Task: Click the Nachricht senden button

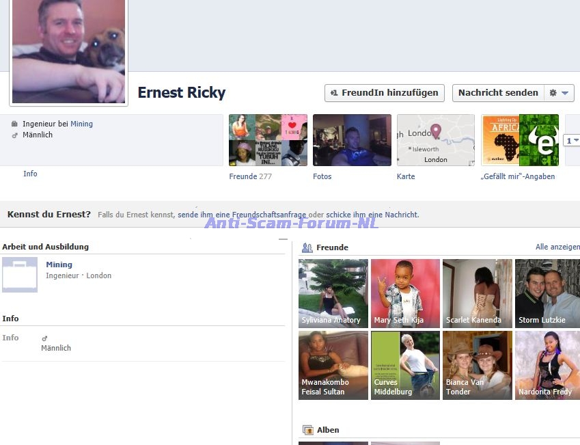Action: (498, 93)
